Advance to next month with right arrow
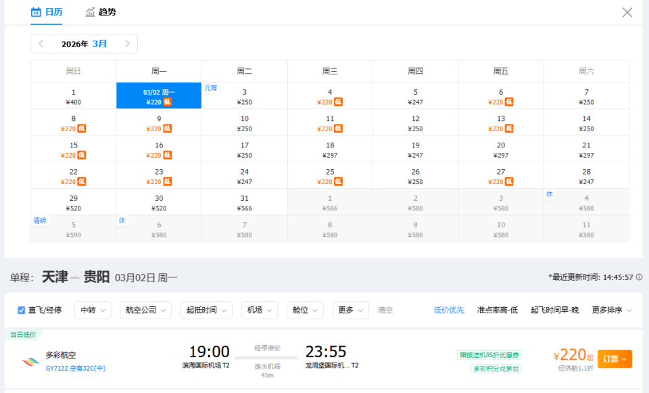The image size is (649, 393). pyautogui.click(x=128, y=43)
